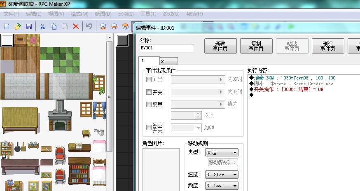Open the 绘图(D) menu

103,14
